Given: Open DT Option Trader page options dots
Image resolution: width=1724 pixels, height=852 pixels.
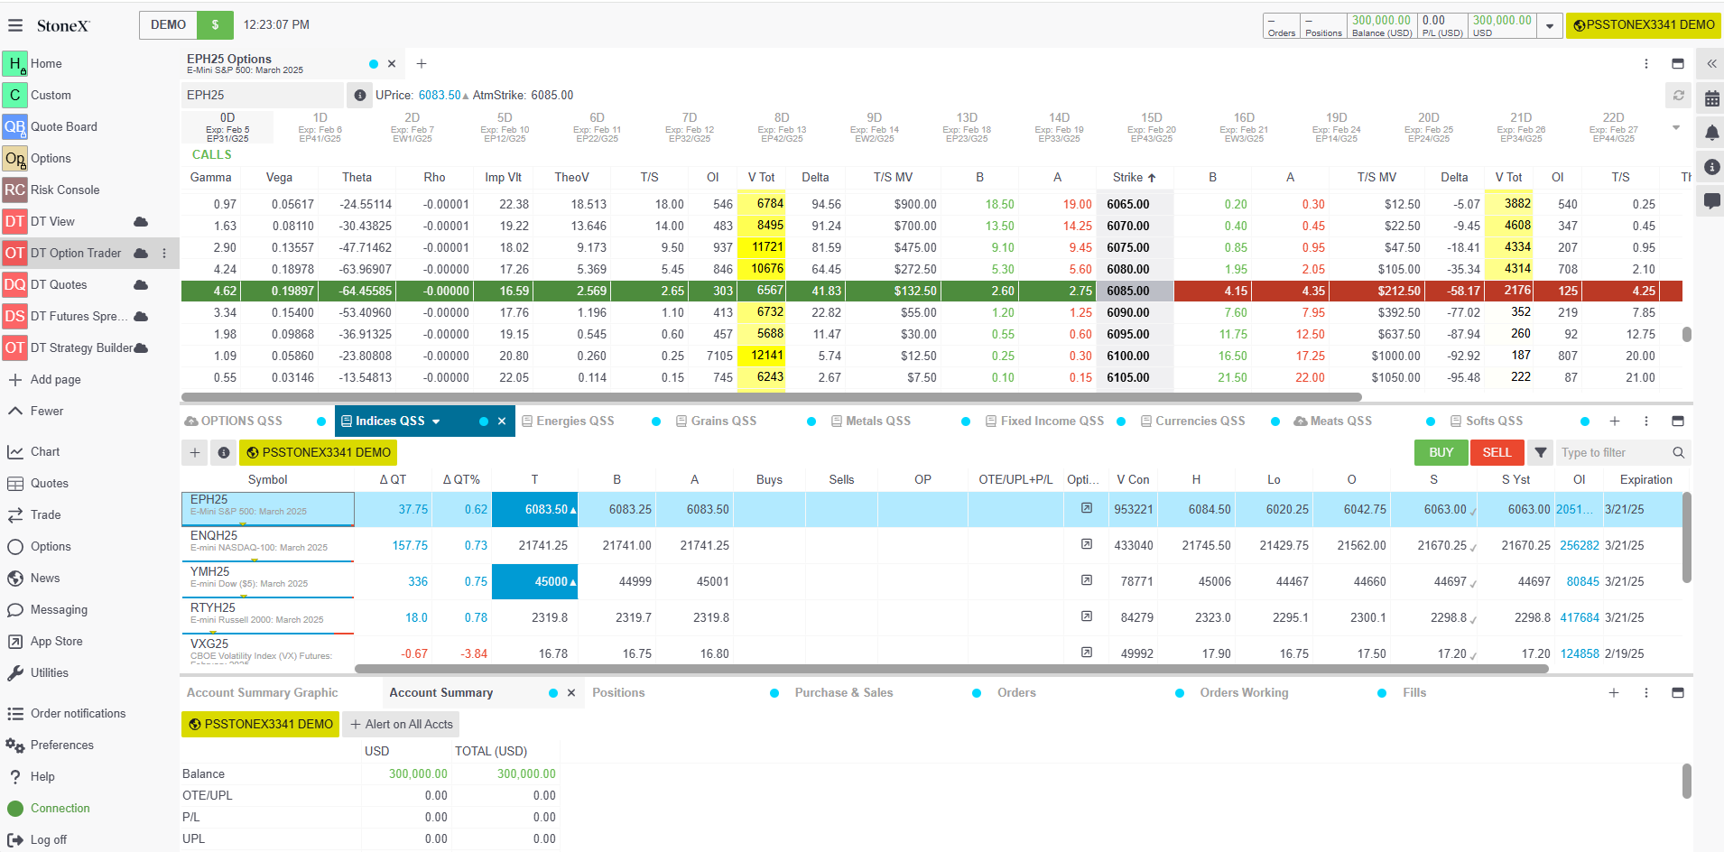Looking at the screenshot, I should pyautogui.click(x=164, y=254).
